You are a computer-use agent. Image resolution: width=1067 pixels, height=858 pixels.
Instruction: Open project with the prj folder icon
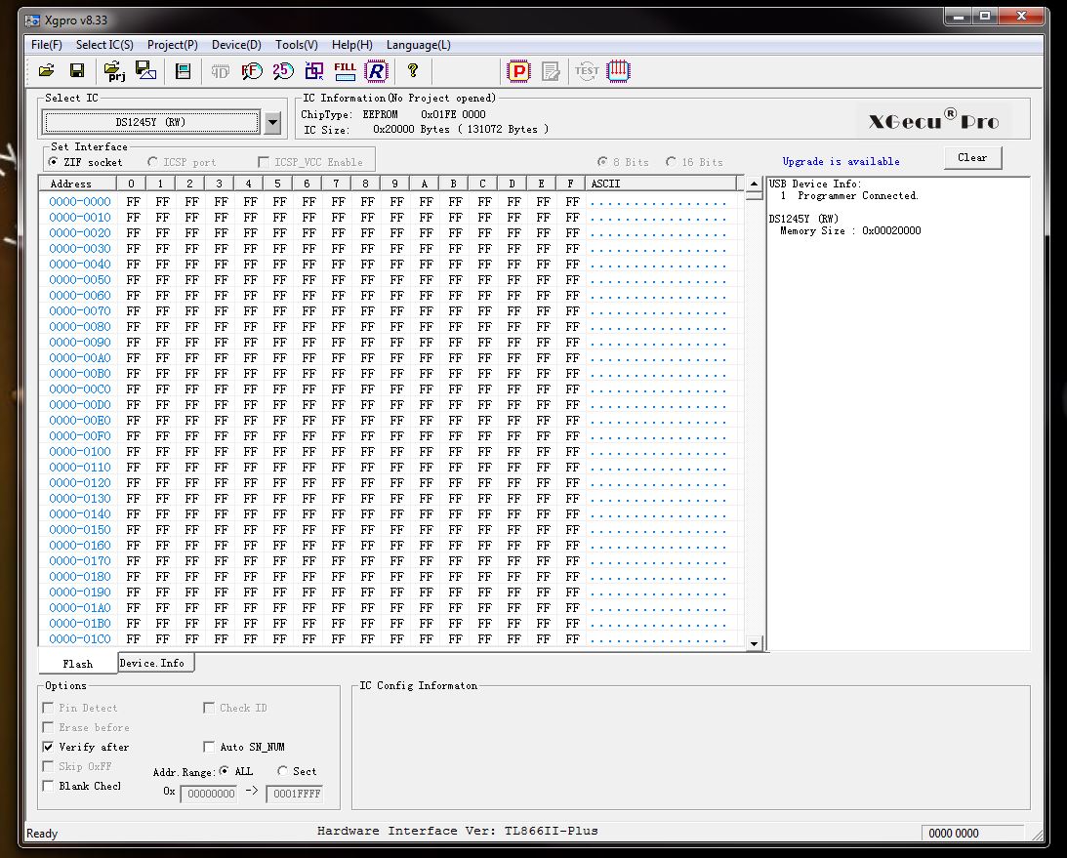114,70
